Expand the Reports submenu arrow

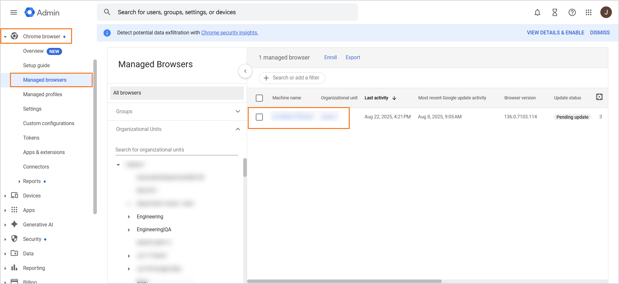(19, 181)
